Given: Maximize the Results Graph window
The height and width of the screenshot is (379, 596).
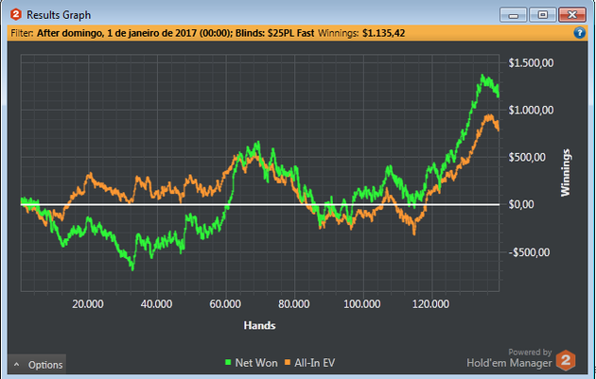Looking at the screenshot, I should (543, 15).
